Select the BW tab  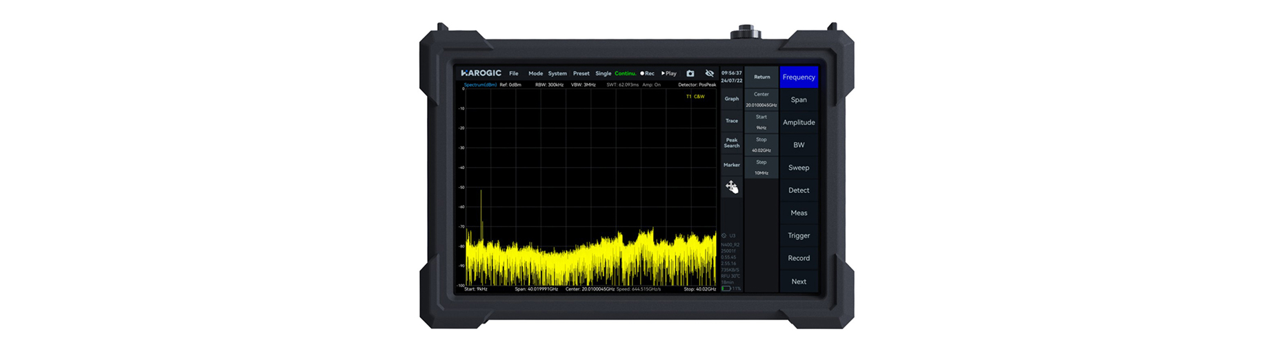tap(799, 145)
